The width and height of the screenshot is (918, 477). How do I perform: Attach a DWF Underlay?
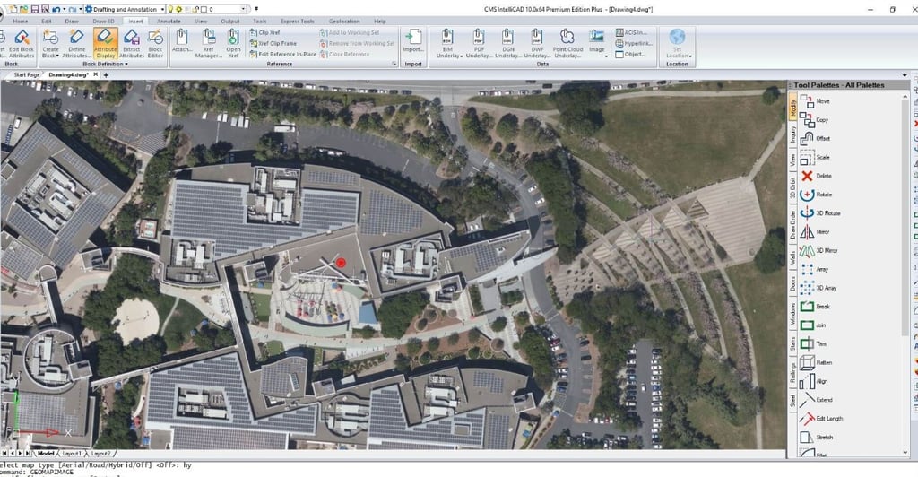[x=537, y=43]
